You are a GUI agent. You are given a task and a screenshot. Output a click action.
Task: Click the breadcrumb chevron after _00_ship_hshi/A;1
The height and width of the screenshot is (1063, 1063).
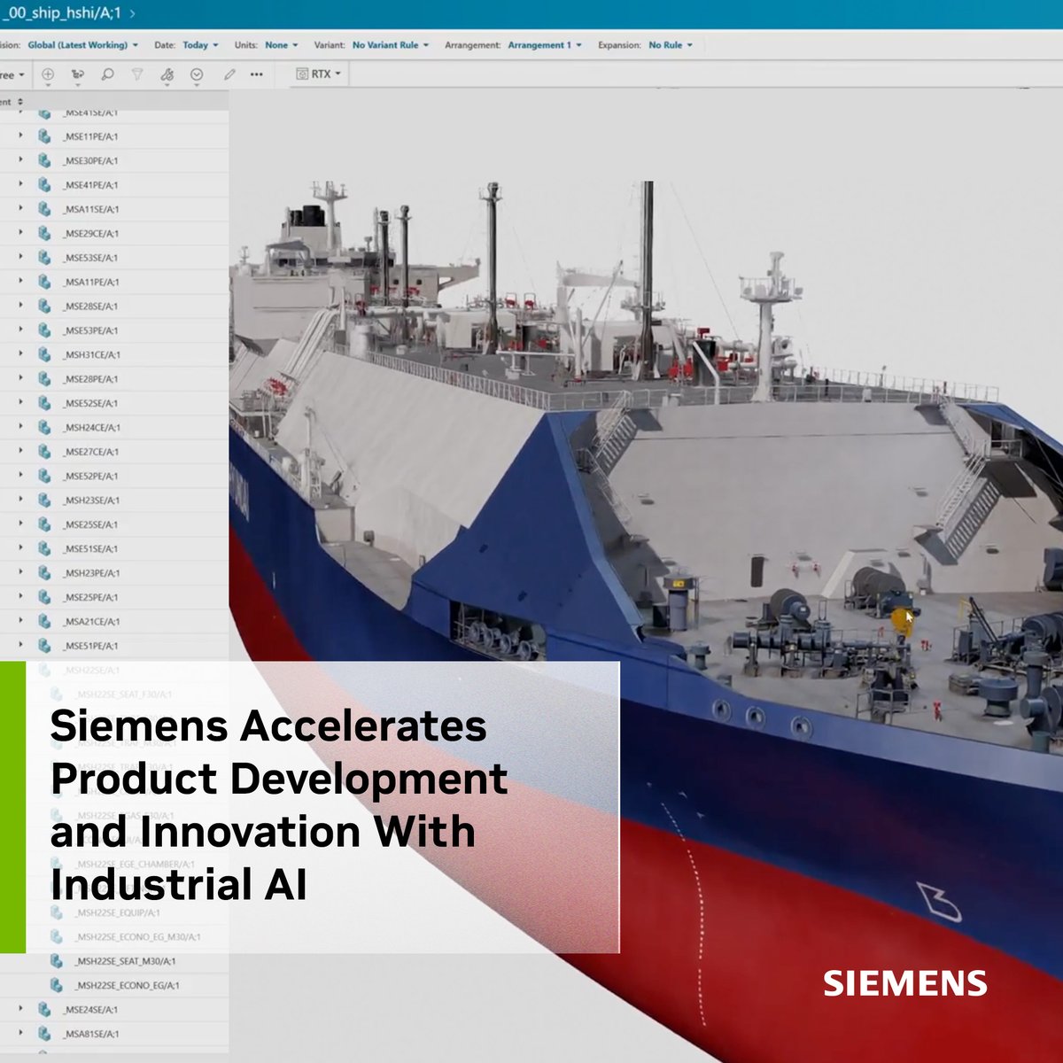pos(132,14)
